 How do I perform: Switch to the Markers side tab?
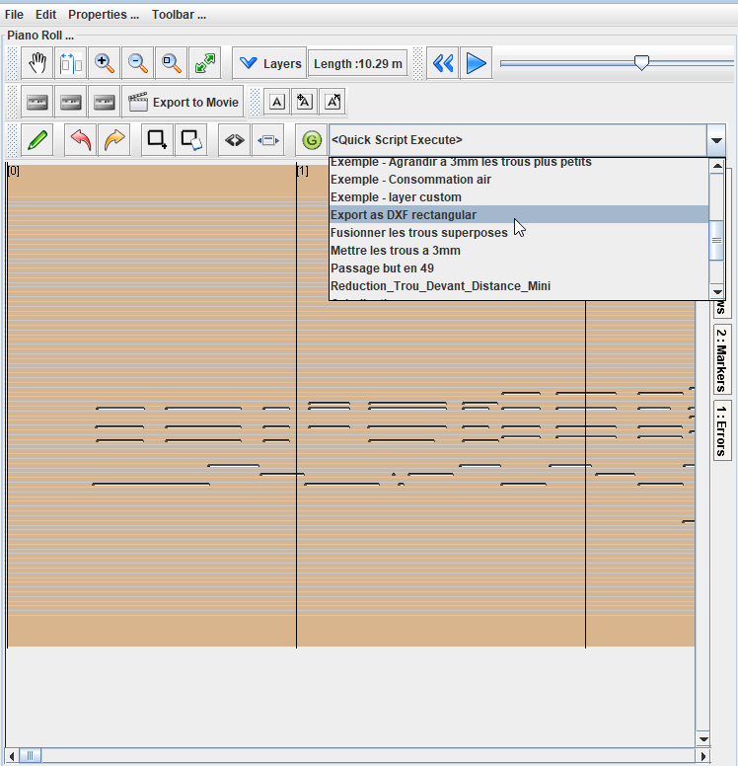722,359
